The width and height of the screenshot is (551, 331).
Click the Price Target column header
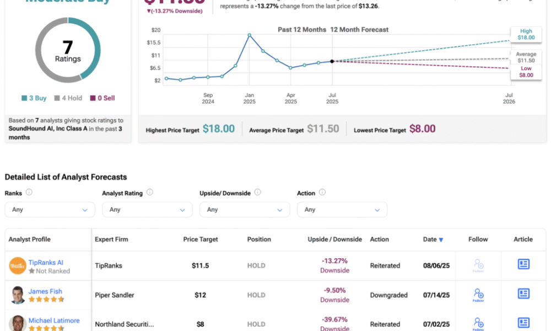point(201,239)
